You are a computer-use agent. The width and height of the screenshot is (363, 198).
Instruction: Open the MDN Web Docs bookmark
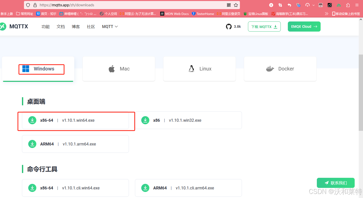(174, 14)
